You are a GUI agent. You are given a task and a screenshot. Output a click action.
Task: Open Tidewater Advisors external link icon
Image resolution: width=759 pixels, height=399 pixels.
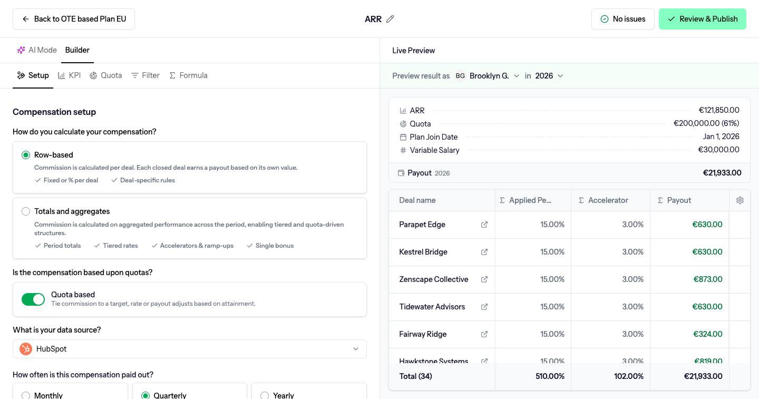point(484,307)
